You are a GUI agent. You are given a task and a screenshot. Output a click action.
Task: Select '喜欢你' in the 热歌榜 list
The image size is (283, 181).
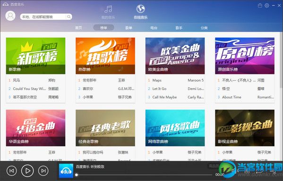click(x=88, y=89)
